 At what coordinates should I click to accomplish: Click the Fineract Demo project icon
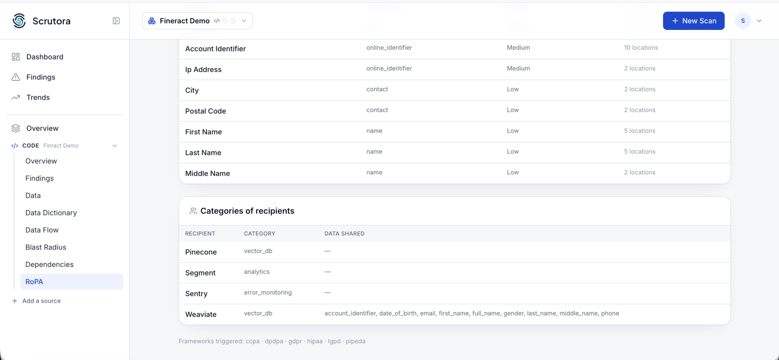[x=152, y=21]
